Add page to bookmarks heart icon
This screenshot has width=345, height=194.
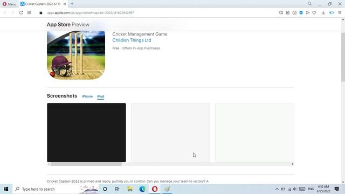[314, 13]
